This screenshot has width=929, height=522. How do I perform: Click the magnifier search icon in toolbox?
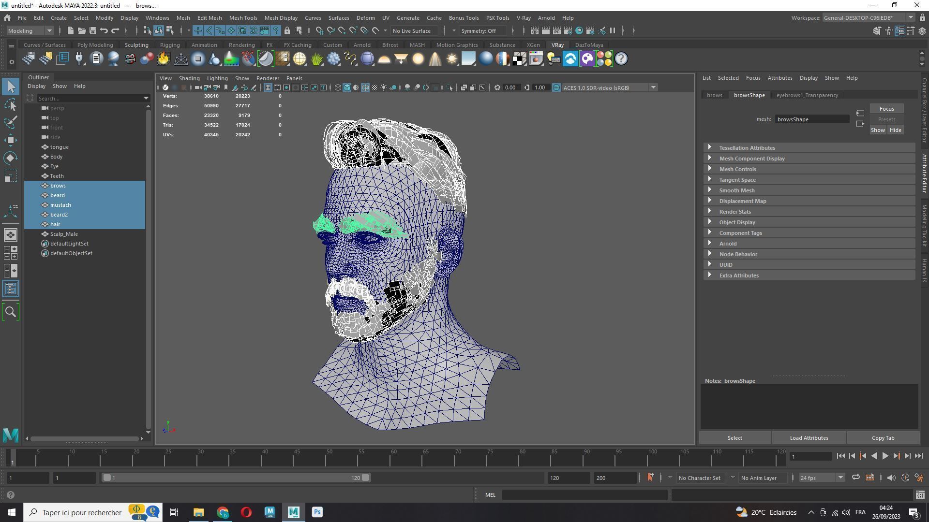(x=11, y=312)
